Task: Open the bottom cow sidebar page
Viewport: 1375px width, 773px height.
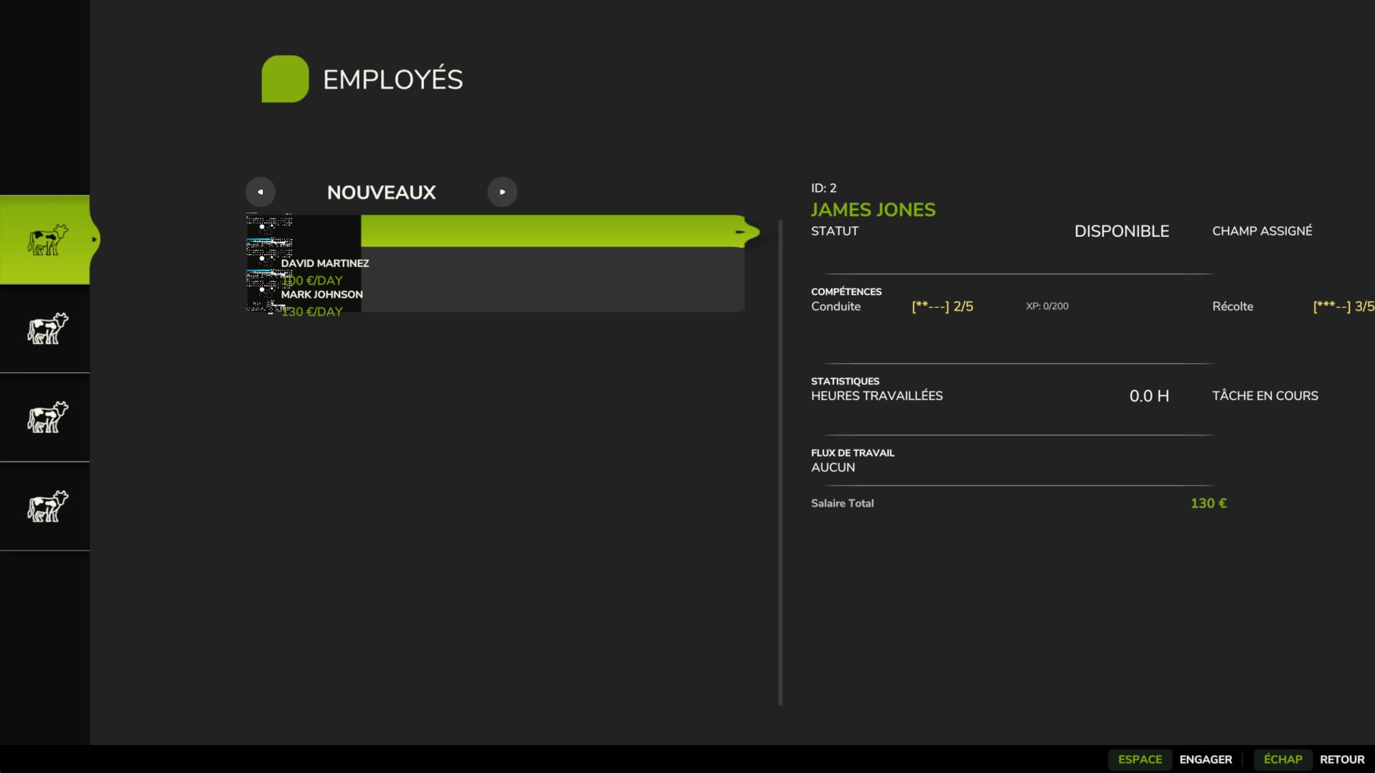Action: pyautogui.click(x=44, y=506)
